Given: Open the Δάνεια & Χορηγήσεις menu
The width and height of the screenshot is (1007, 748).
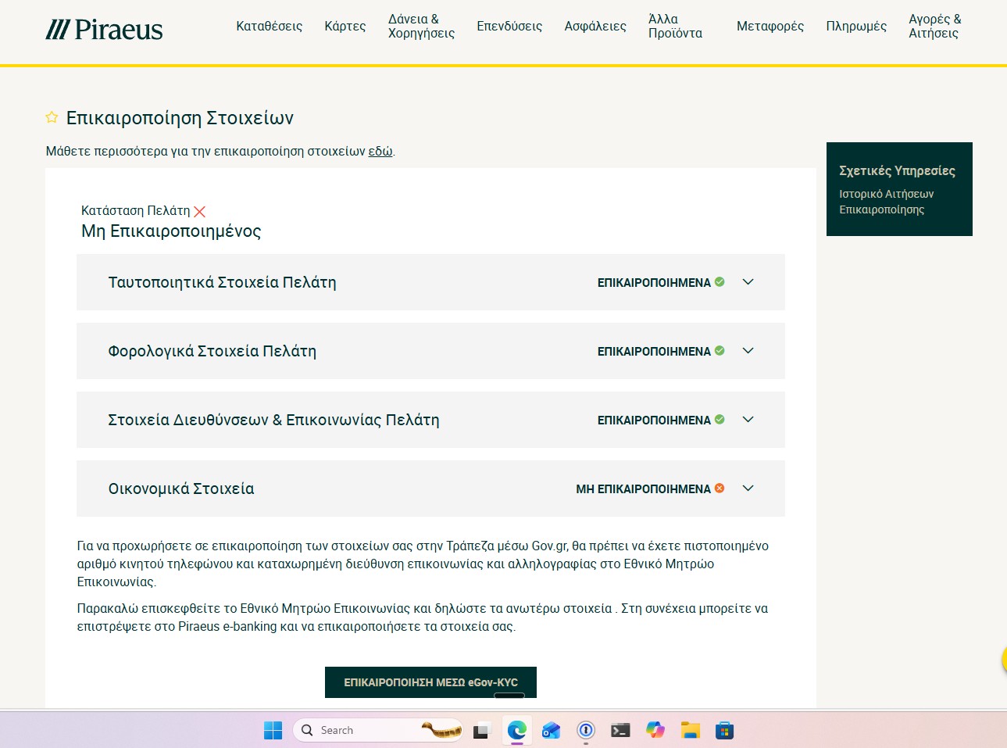Looking at the screenshot, I should tap(421, 26).
